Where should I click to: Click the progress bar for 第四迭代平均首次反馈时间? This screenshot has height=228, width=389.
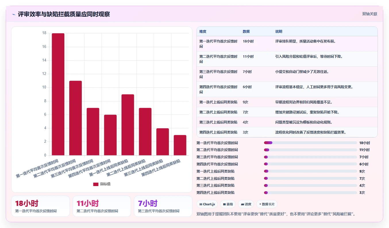click(x=310, y=164)
